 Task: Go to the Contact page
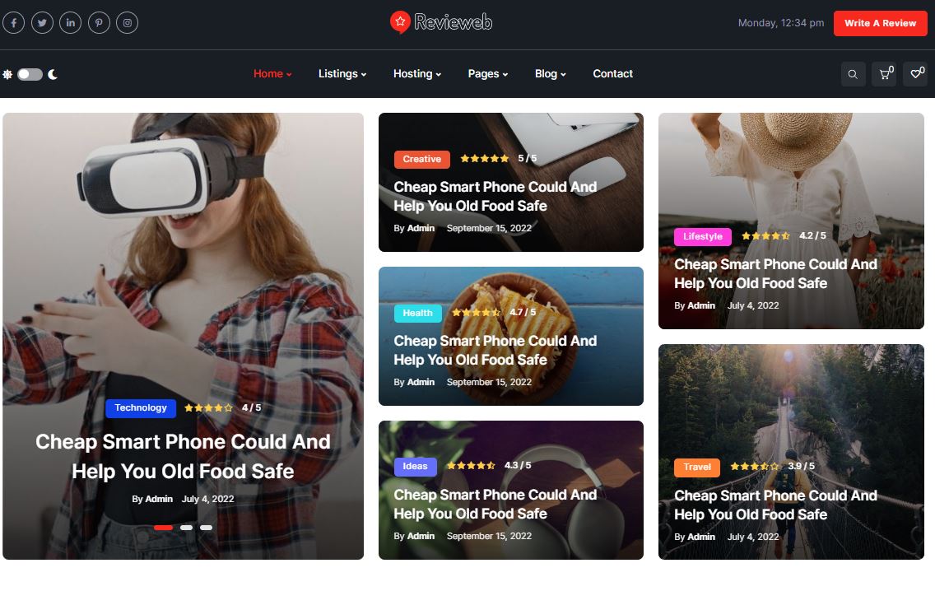[612, 73]
